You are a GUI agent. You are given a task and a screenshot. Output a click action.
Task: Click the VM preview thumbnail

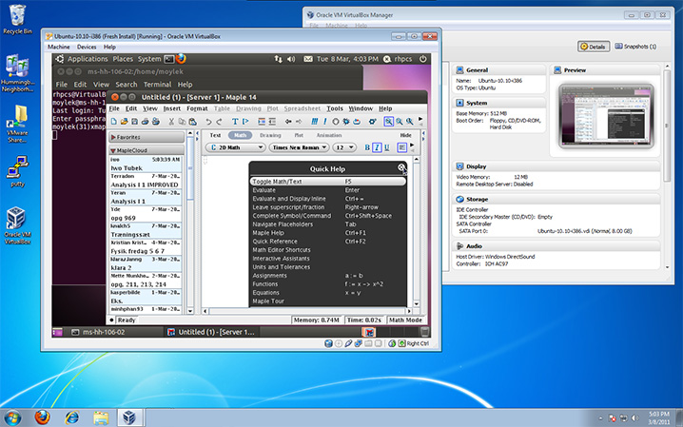tap(606, 116)
